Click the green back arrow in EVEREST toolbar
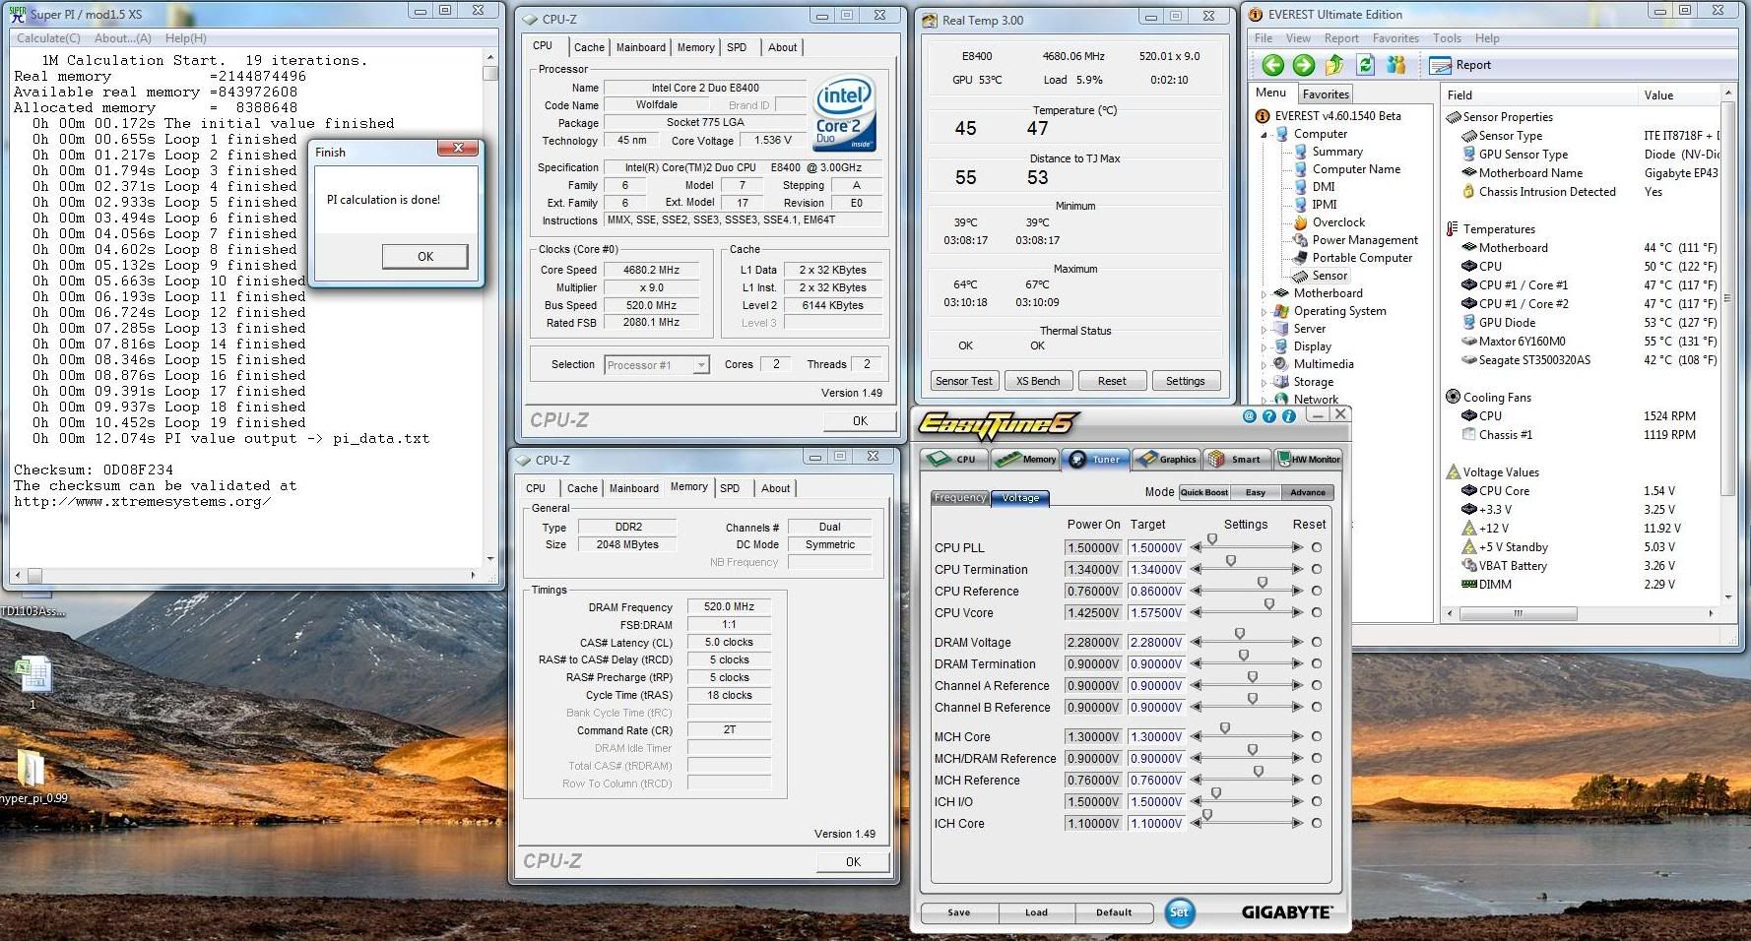 (x=1272, y=65)
